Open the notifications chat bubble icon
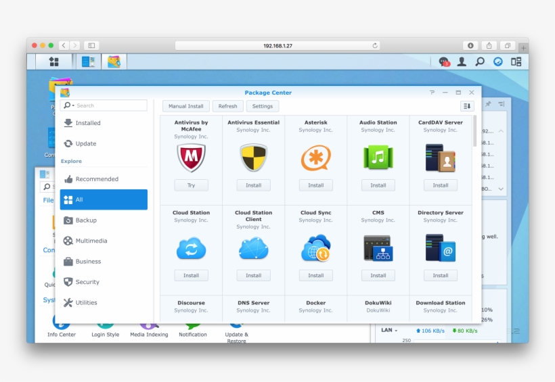 444,62
